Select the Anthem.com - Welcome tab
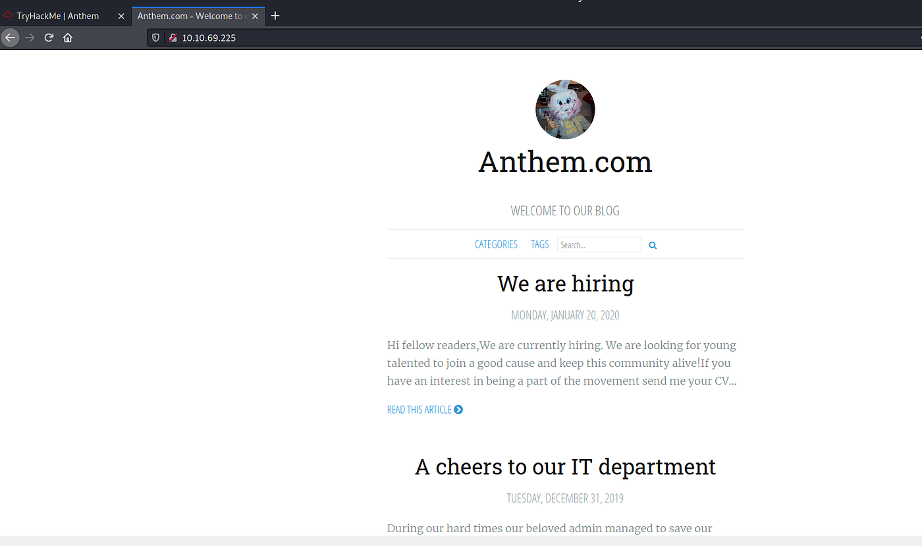The height and width of the screenshot is (546, 922). pyautogui.click(x=198, y=16)
